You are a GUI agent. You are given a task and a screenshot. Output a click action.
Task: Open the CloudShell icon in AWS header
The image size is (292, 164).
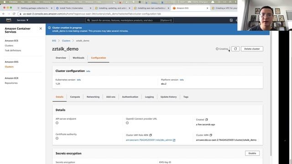[x=231, y=20]
